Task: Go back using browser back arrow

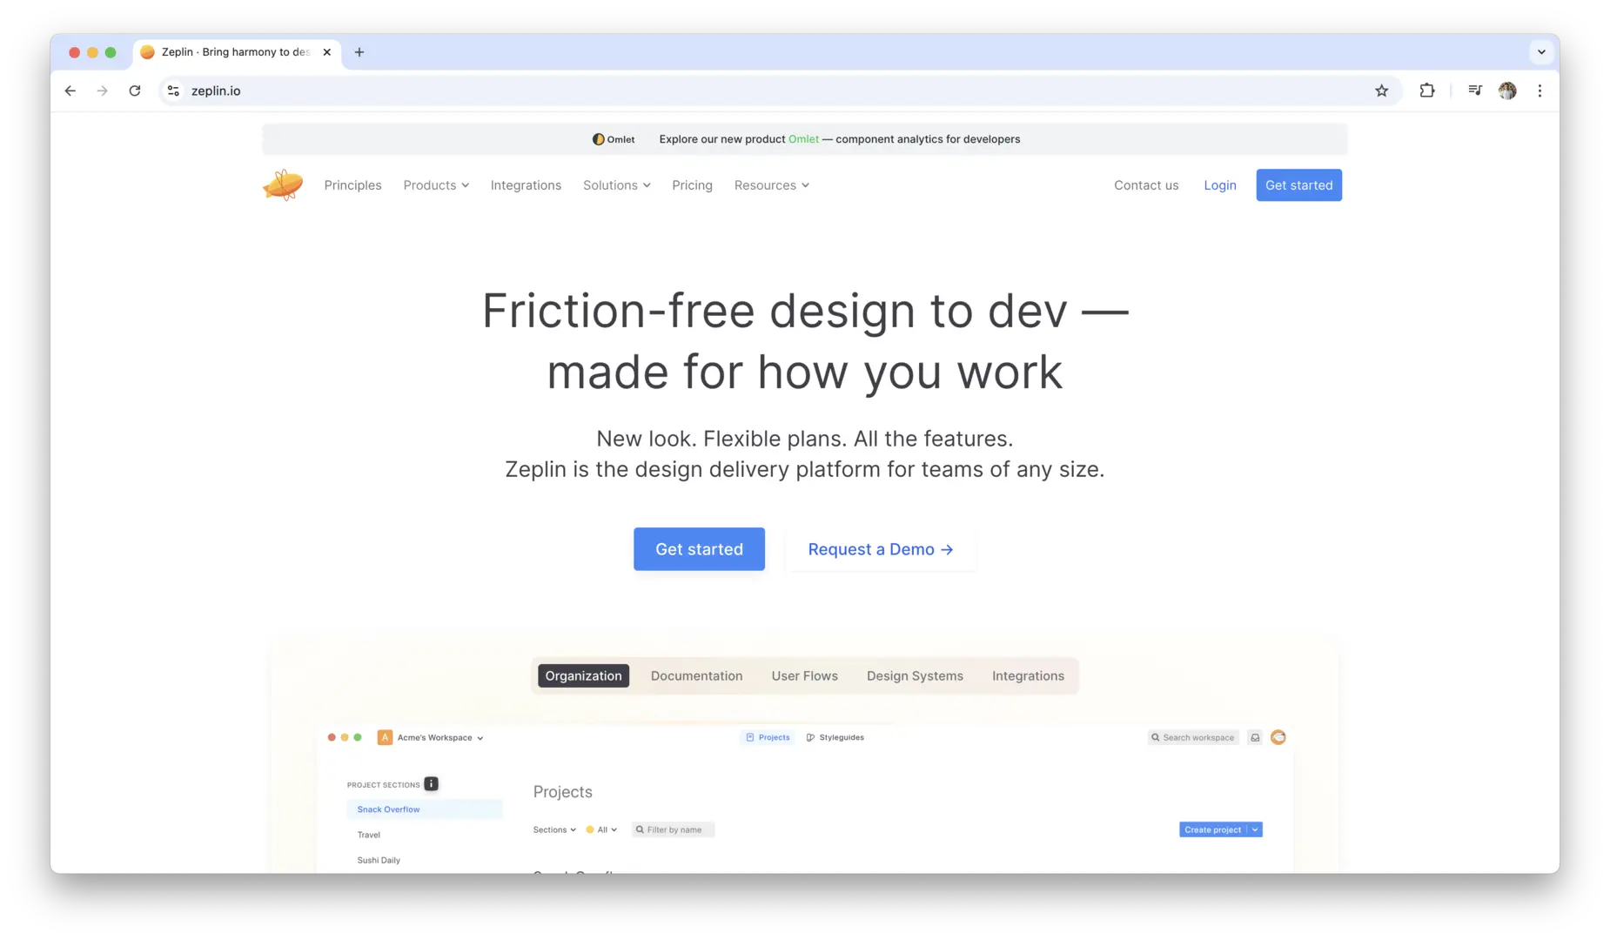Action: pos(70,91)
